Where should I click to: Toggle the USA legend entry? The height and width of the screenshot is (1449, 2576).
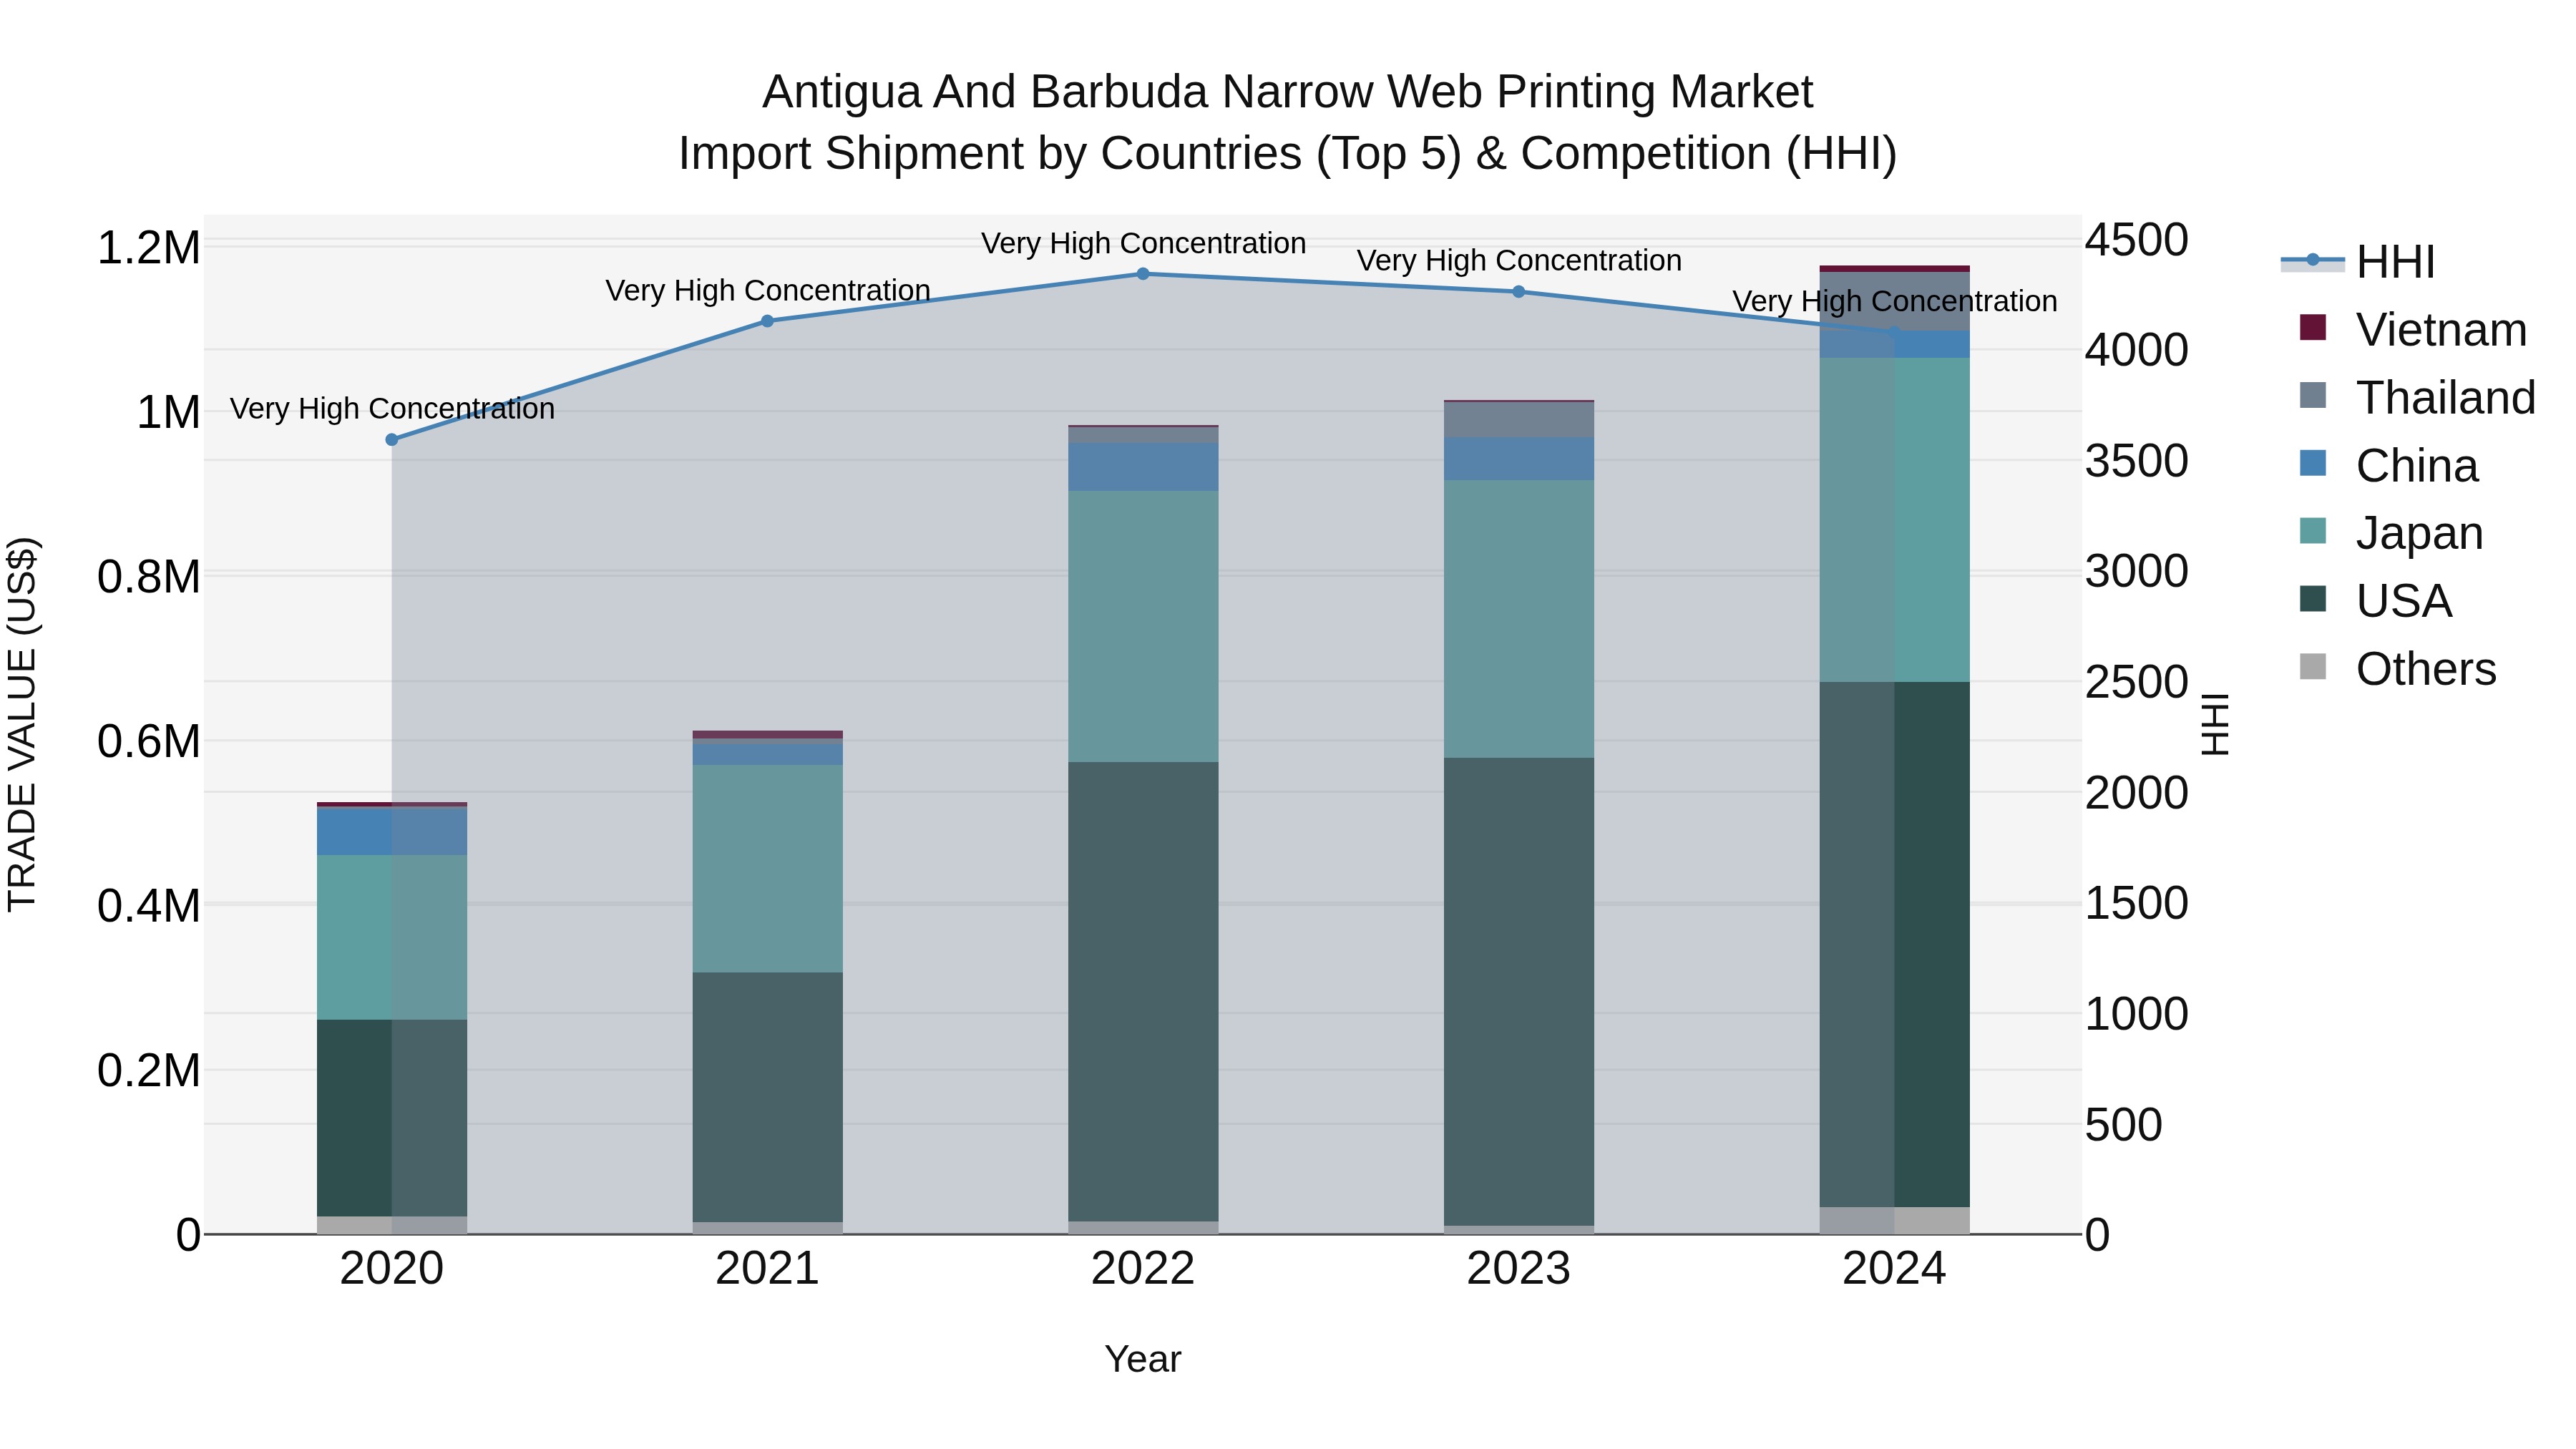[x=2376, y=601]
